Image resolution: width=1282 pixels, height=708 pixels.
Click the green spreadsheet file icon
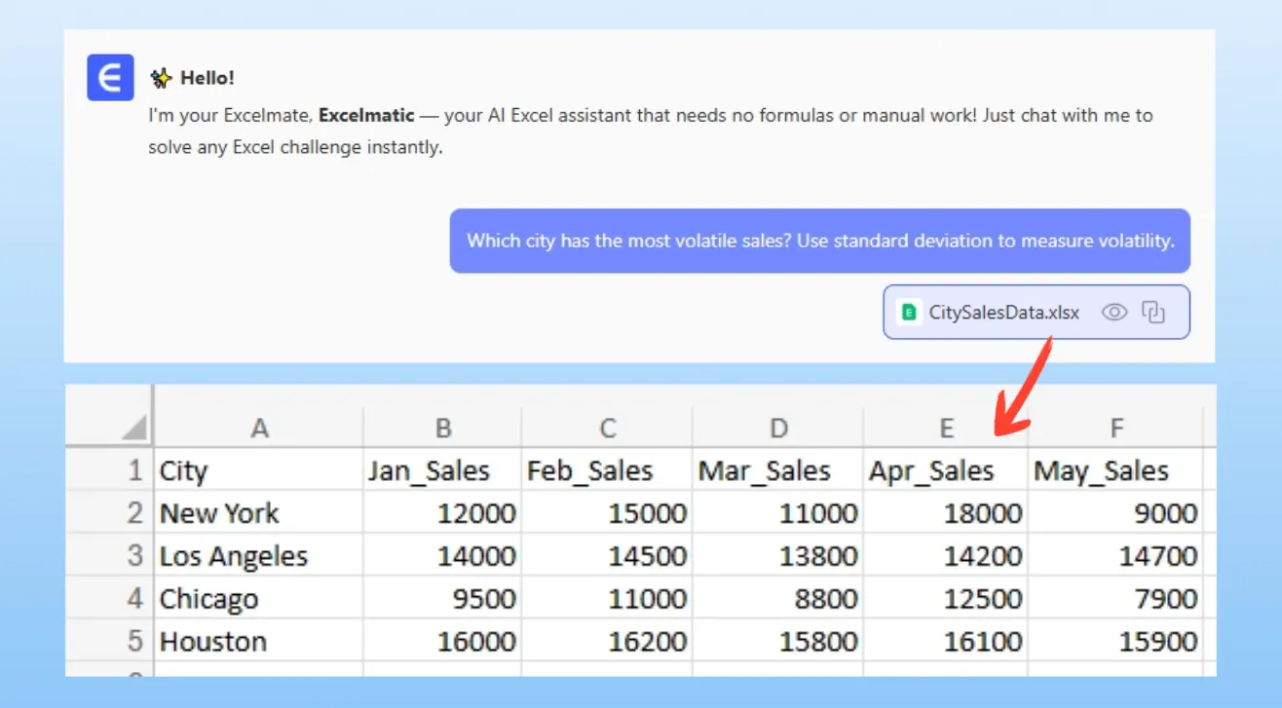pyautogui.click(x=909, y=313)
